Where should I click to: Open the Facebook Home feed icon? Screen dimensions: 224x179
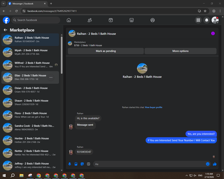coord(69,20)
